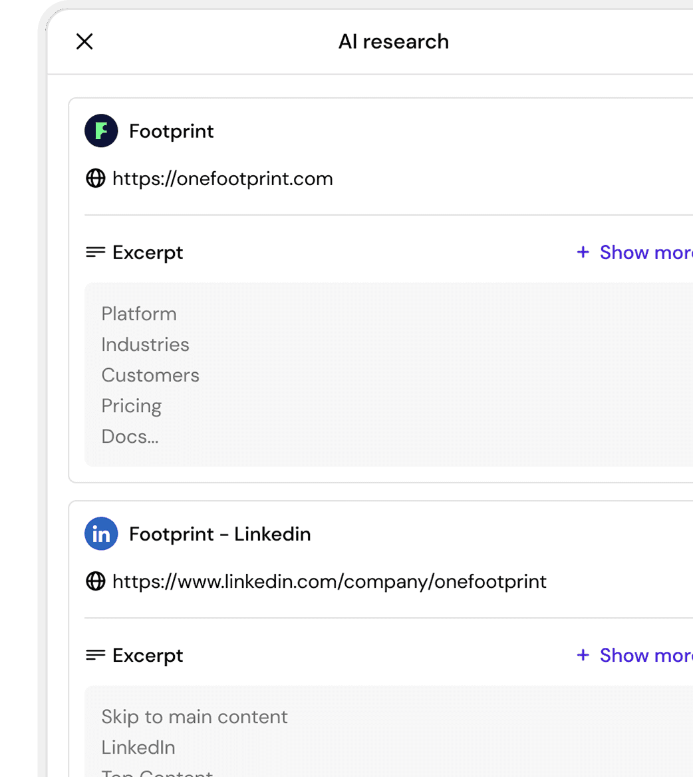Open the https://onefootprint.com link

click(x=222, y=178)
